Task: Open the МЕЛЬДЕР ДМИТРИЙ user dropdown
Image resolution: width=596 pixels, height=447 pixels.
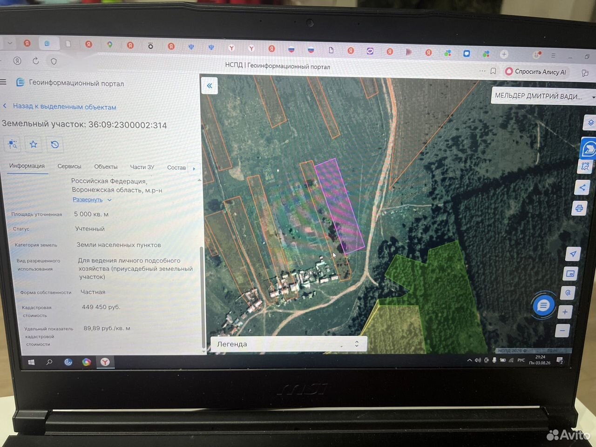Action: click(544, 96)
